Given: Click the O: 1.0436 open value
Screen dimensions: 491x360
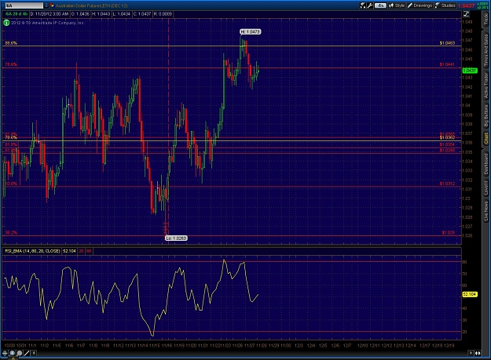Looking at the screenshot, I should (x=80, y=14).
